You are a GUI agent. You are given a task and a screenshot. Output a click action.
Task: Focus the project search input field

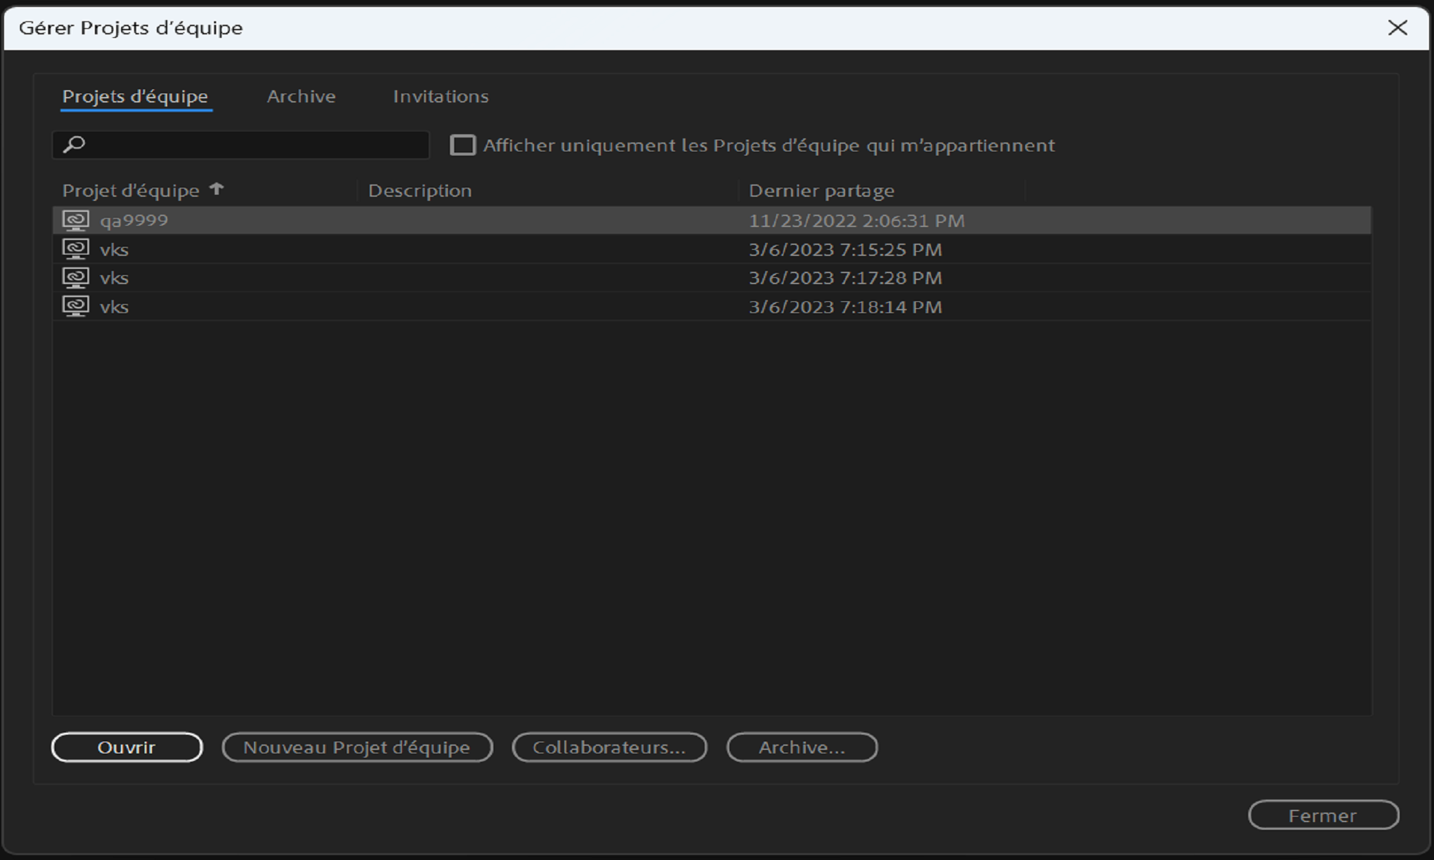(x=255, y=145)
